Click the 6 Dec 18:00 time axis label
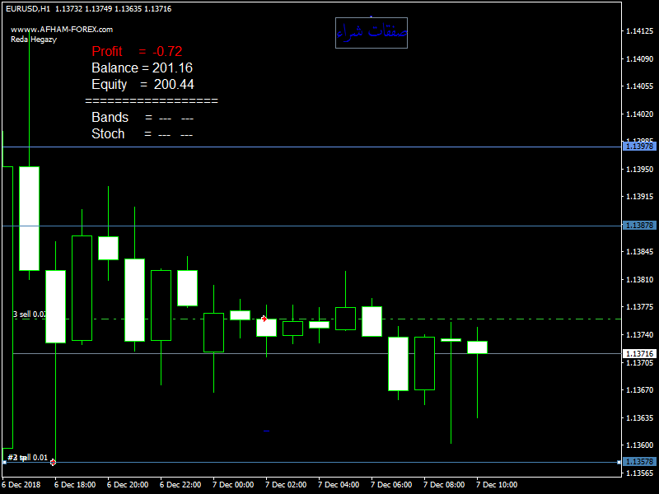The height and width of the screenshot is (494, 659). [75, 485]
